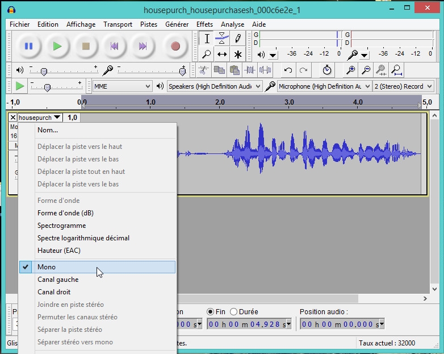This screenshot has width=444, height=354.
Task: Select the Fin radio button
Action: click(210, 312)
